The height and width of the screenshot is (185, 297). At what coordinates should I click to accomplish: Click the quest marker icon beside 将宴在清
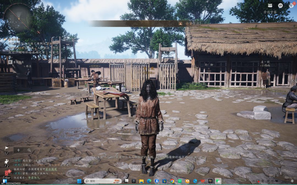point(180,24)
